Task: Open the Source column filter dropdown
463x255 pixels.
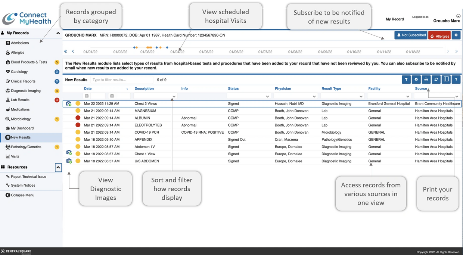Action: pos(456,96)
